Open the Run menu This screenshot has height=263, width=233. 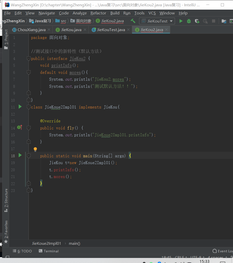(x=127, y=13)
